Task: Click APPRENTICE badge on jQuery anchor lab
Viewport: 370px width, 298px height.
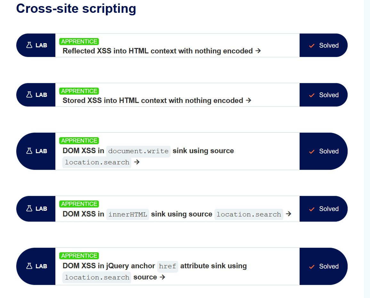Action: 79,256
